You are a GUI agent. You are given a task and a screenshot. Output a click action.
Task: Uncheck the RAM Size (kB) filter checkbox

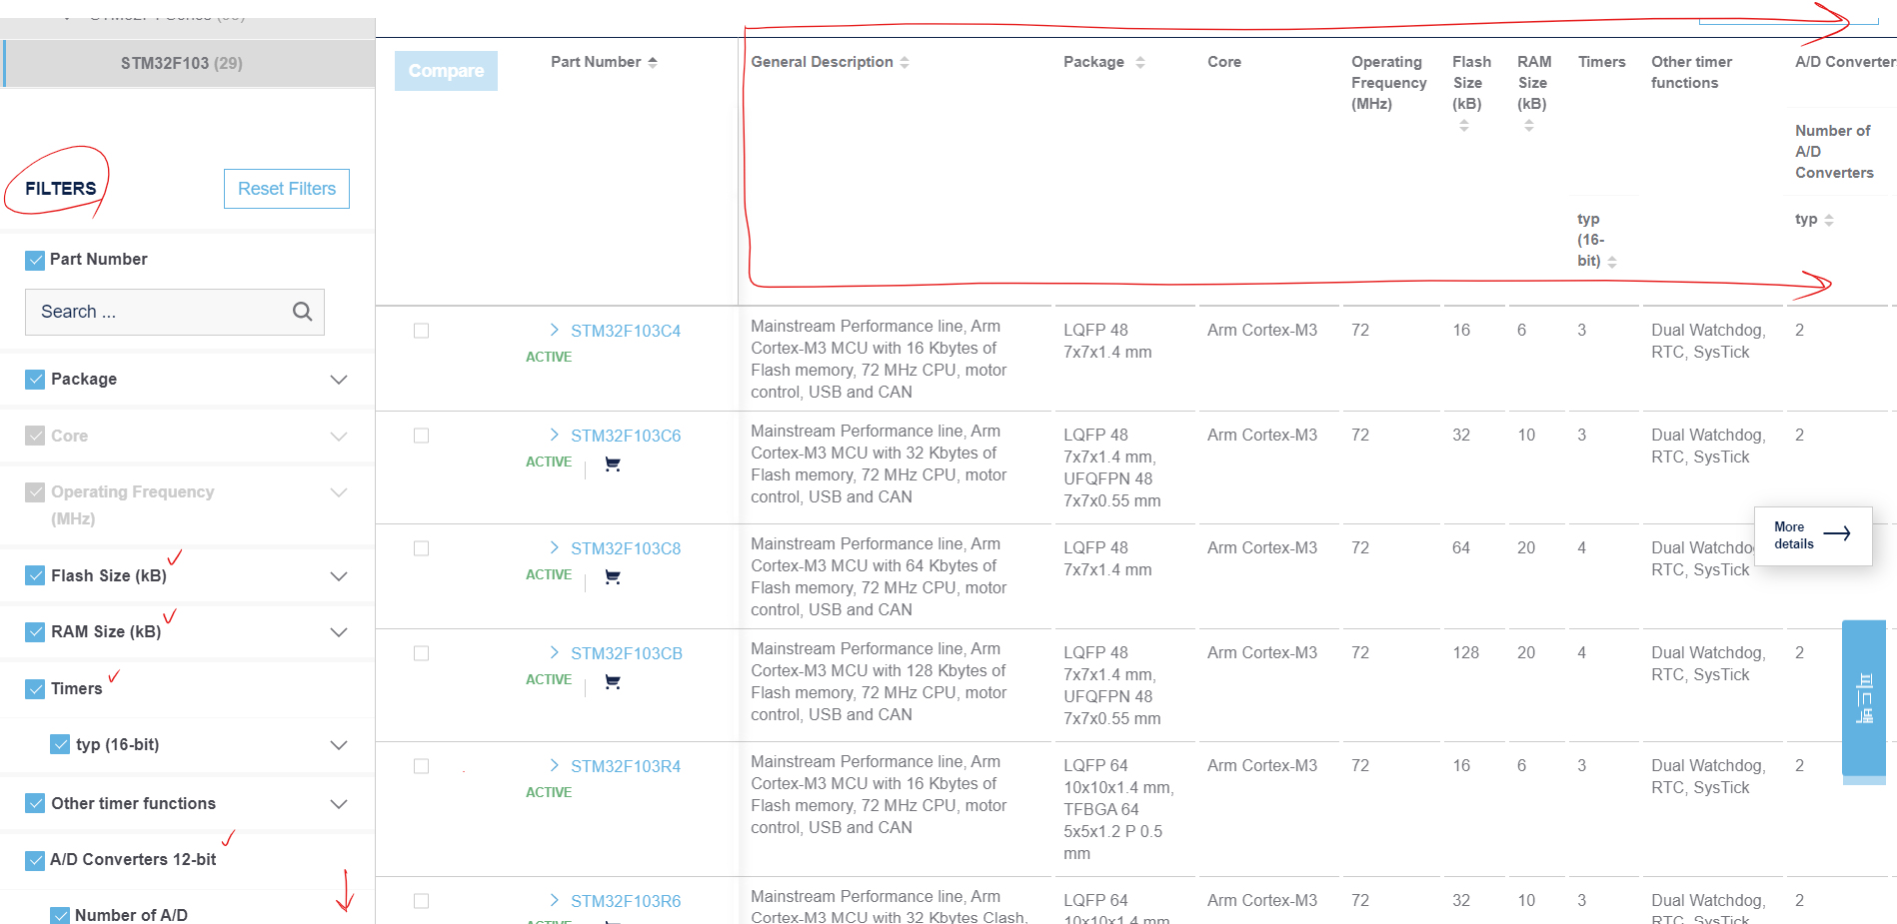35,631
